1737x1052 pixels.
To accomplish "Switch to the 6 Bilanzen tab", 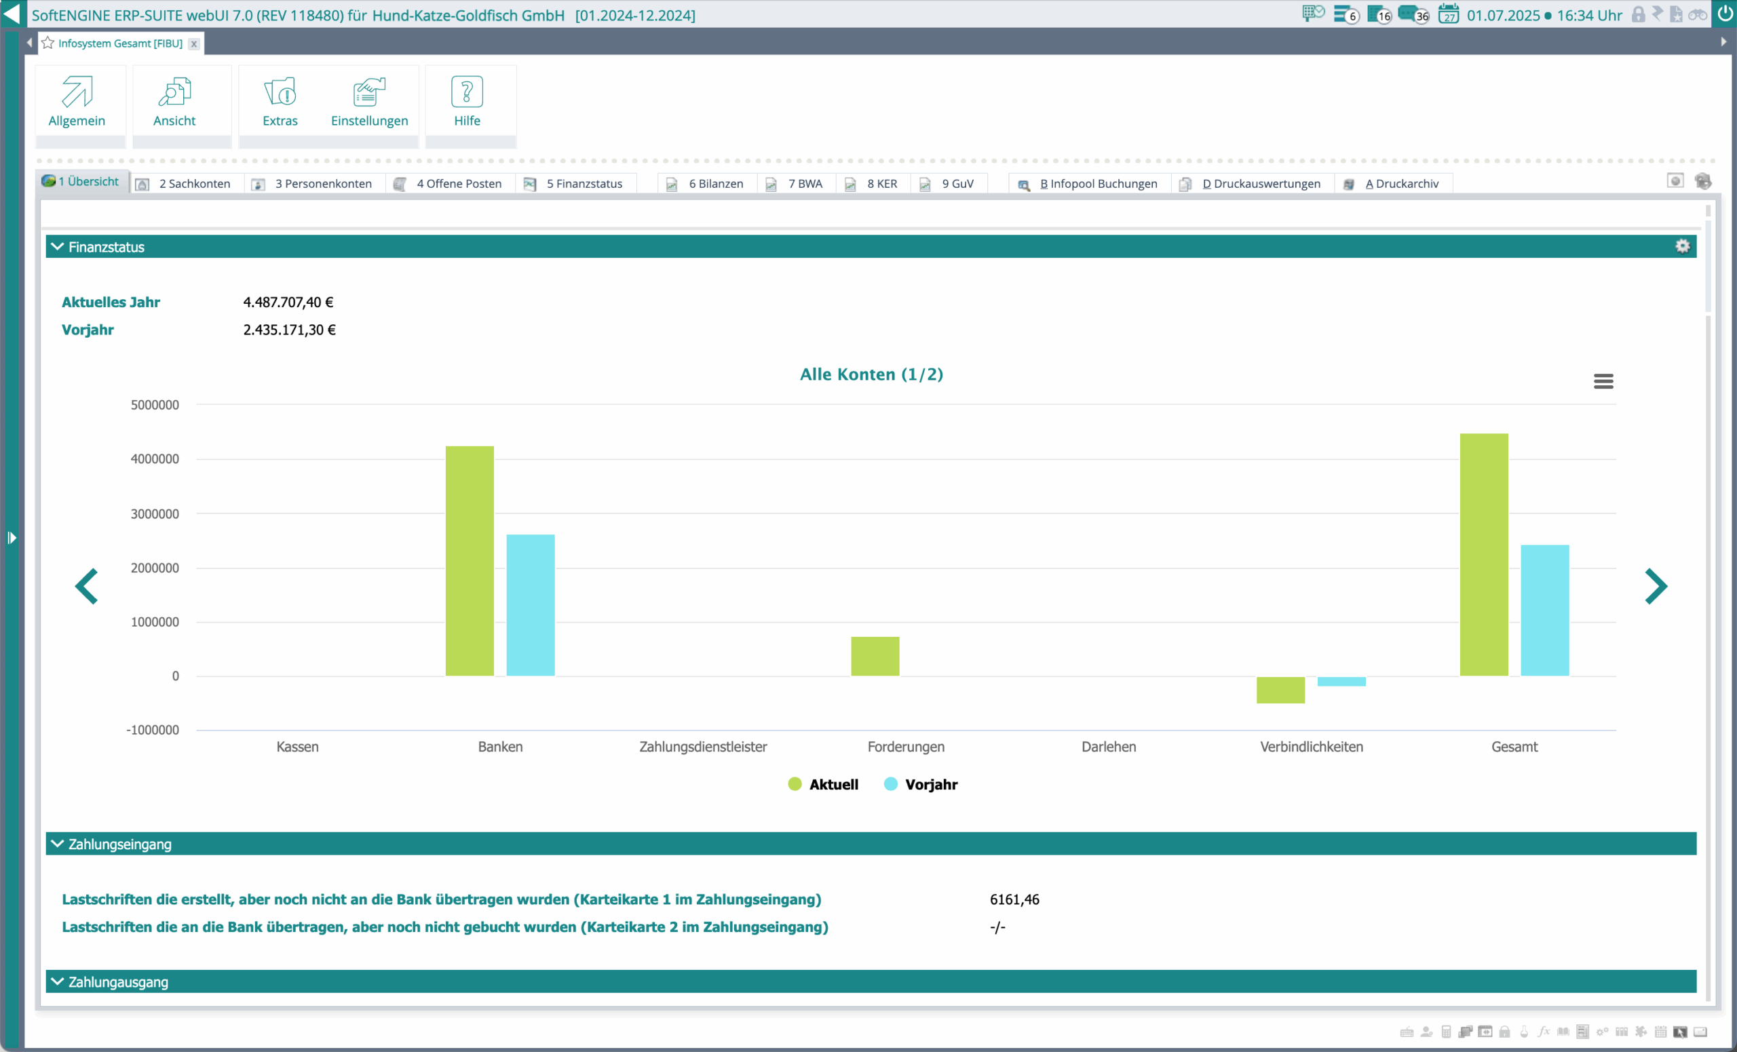I will (x=707, y=184).
